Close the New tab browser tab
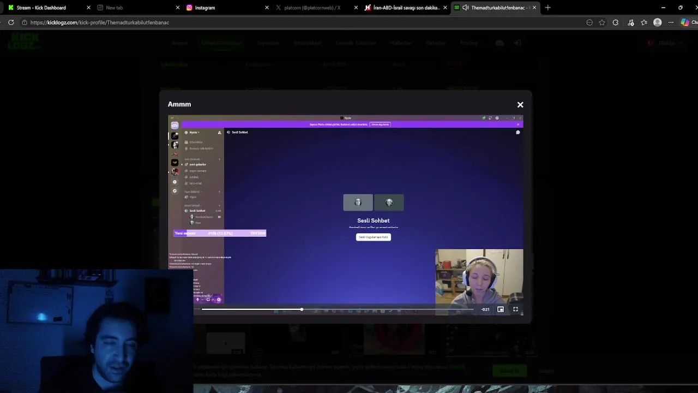The width and height of the screenshot is (698, 393). [178, 8]
